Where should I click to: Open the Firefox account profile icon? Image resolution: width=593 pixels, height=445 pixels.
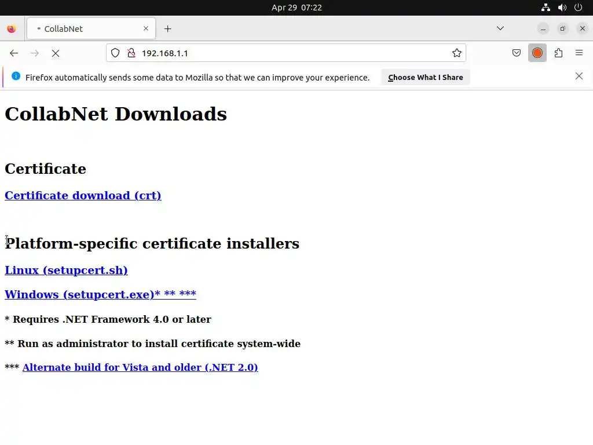[x=537, y=53]
